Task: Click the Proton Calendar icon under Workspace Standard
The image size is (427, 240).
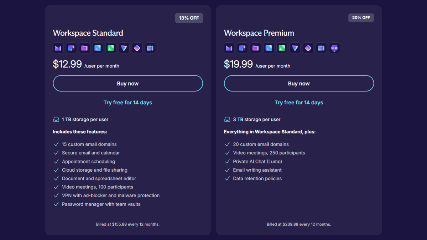Action: tap(71, 48)
